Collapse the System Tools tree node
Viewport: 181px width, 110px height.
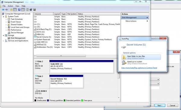[3, 16]
